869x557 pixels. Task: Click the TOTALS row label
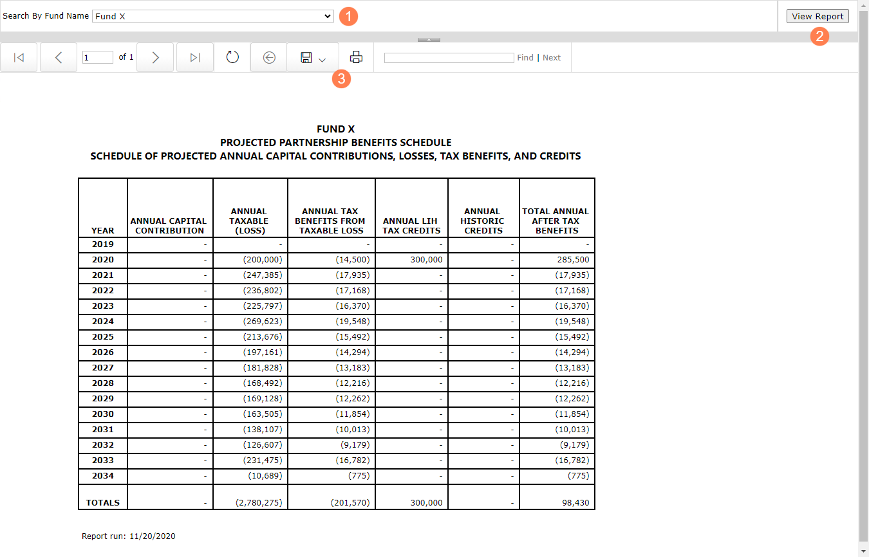tap(103, 503)
